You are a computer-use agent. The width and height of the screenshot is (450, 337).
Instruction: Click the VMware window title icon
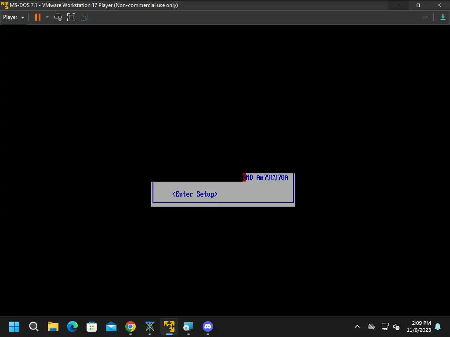(x=5, y=5)
